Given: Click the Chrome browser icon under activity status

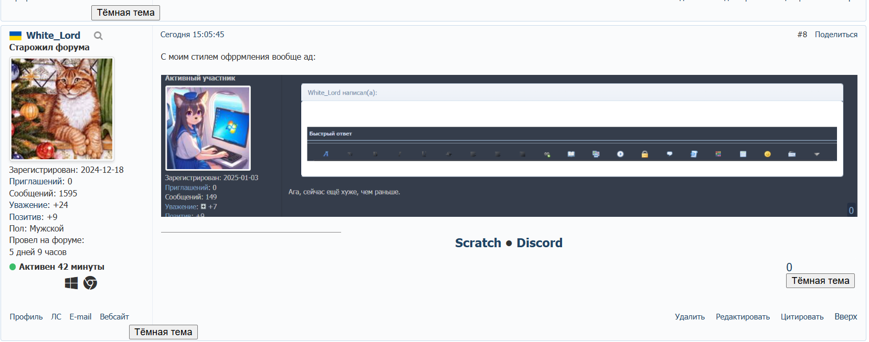Looking at the screenshot, I should [90, 283].
